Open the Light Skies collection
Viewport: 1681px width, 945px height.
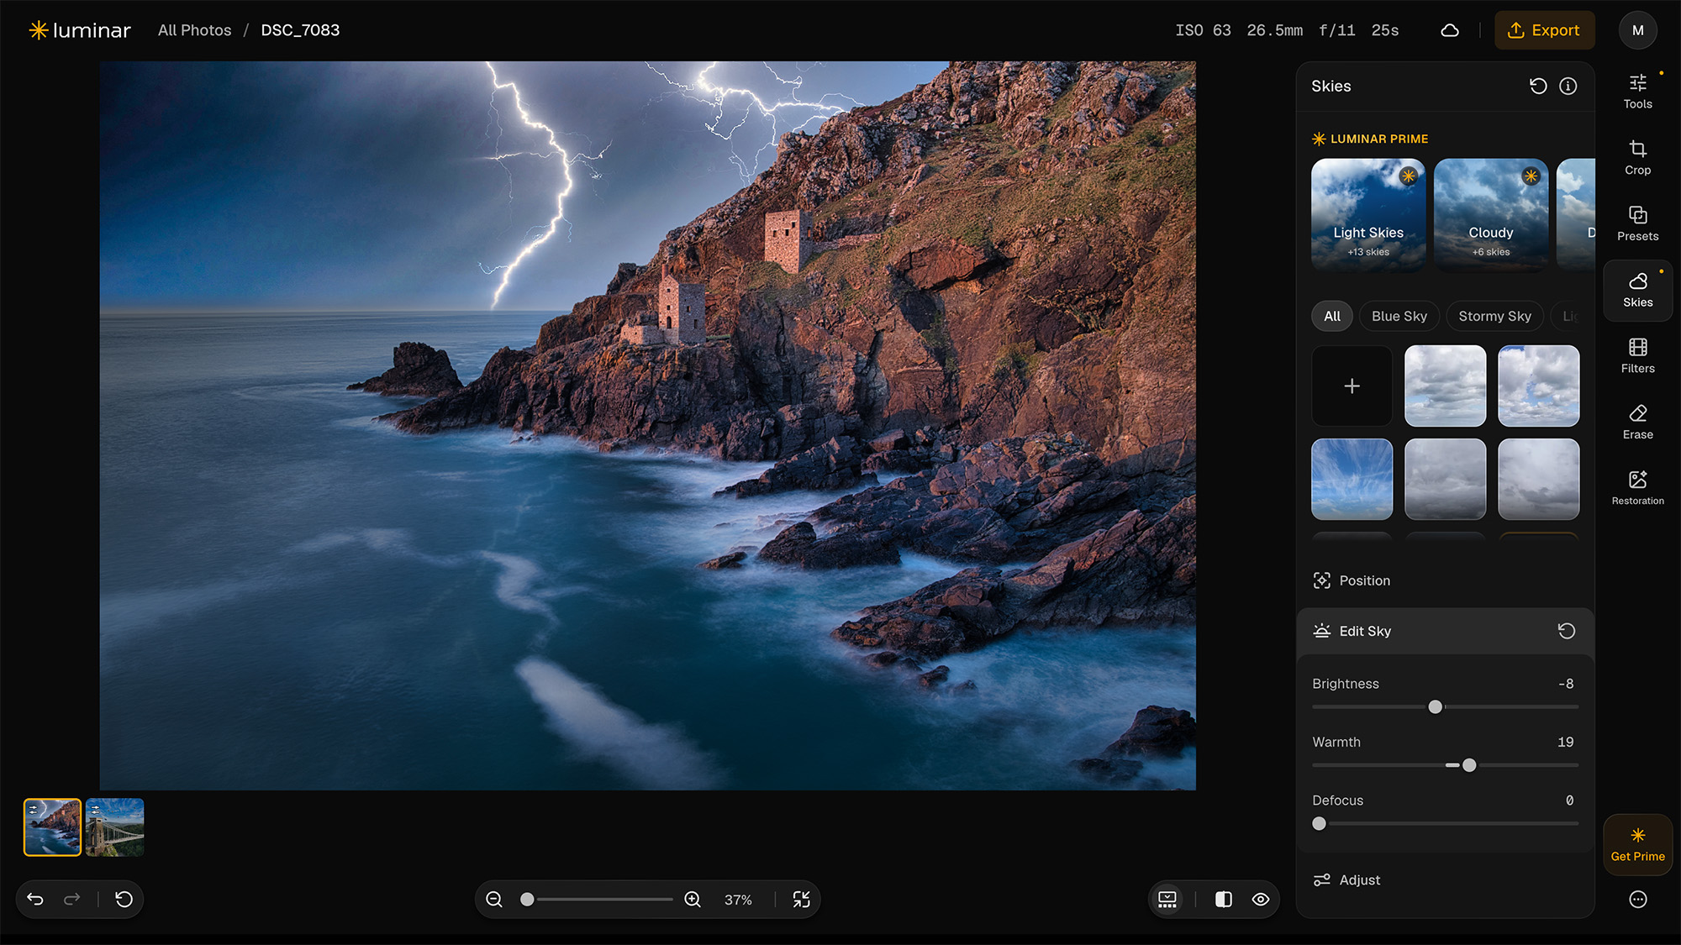1368,215
